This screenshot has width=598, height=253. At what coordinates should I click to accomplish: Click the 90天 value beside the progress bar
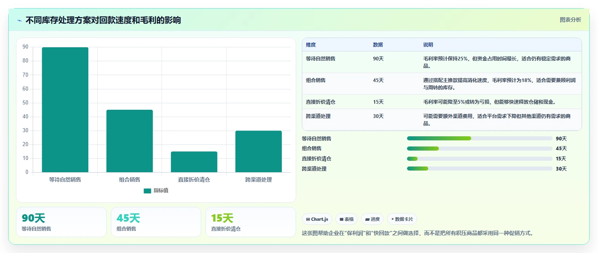(561, 139)
